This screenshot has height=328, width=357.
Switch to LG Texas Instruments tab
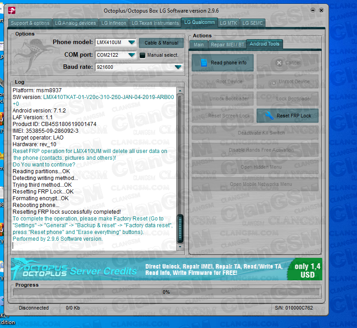(x=155, y=23)
